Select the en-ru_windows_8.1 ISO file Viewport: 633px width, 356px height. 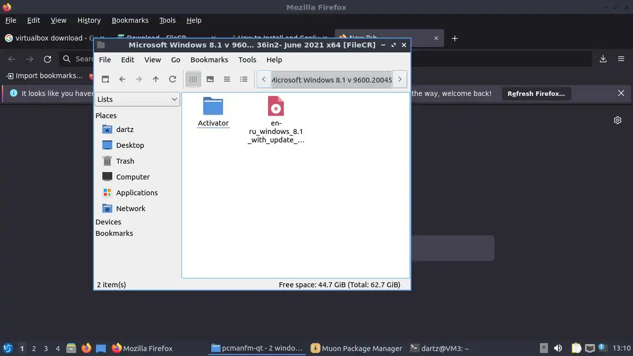pos(276,120)
